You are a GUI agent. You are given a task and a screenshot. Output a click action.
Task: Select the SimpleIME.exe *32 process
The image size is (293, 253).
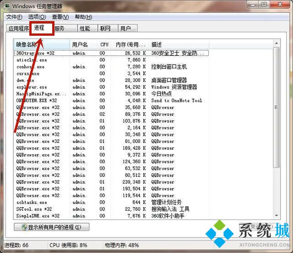(111, 216)
